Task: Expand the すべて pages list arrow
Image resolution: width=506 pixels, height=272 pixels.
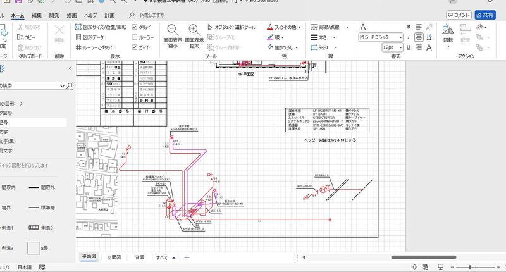Action: pos(174,258)
